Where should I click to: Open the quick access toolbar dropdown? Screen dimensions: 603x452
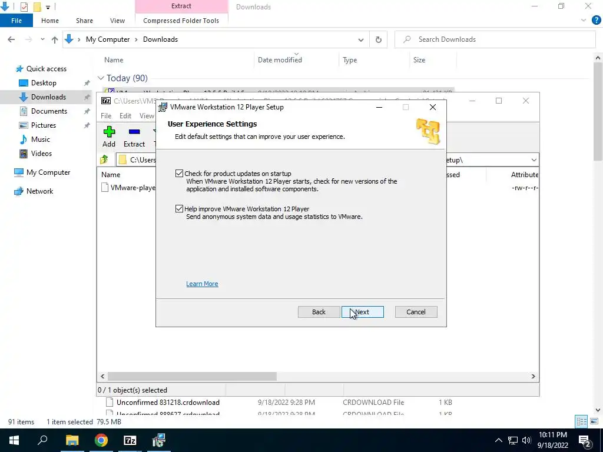pos(48,7)
